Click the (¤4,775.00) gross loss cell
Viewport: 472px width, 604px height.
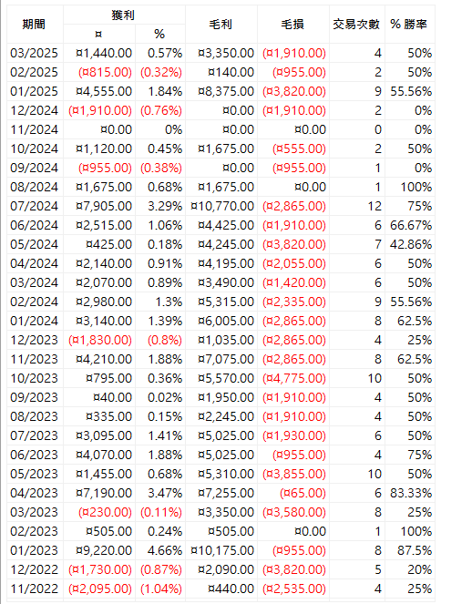pyautogui.click(x=293, y=378)
